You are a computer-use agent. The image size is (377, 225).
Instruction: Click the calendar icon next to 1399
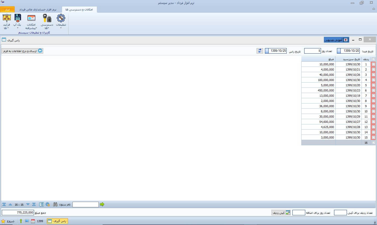pyautogui.click(x=33, y=221)
